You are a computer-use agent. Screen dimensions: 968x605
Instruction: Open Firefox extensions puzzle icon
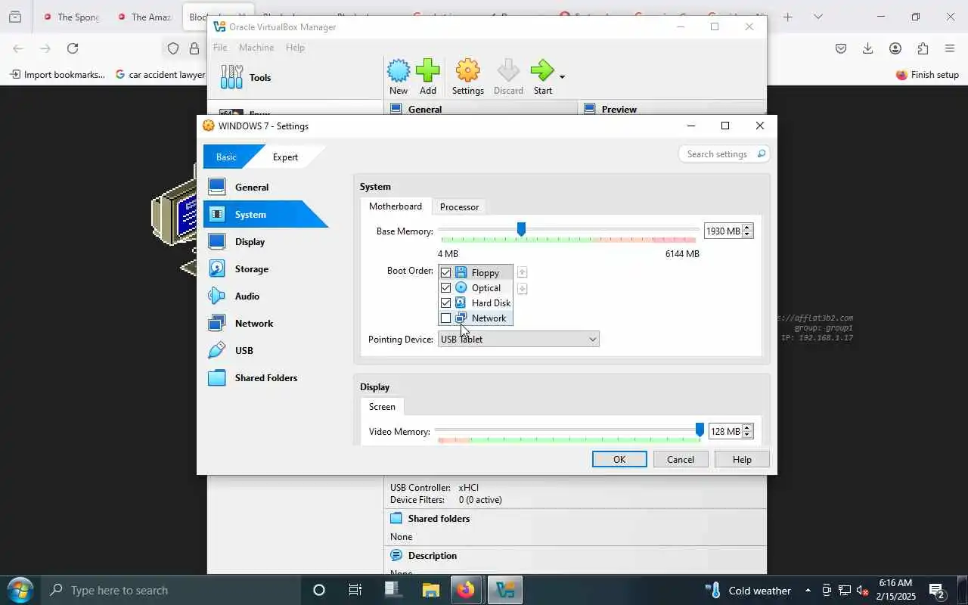pyautogui.click(x=923, y=48)
